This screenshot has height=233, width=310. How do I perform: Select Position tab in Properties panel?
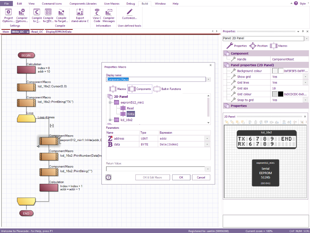click(259, 46)
